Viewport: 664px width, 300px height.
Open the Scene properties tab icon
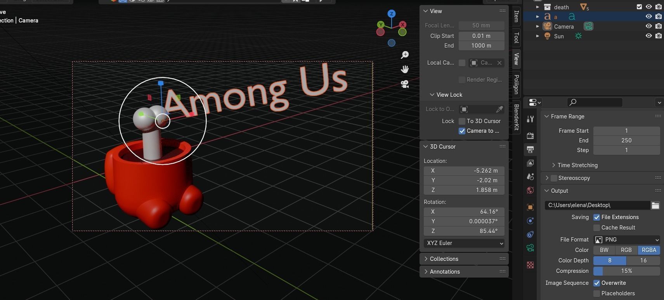[530, 177]
